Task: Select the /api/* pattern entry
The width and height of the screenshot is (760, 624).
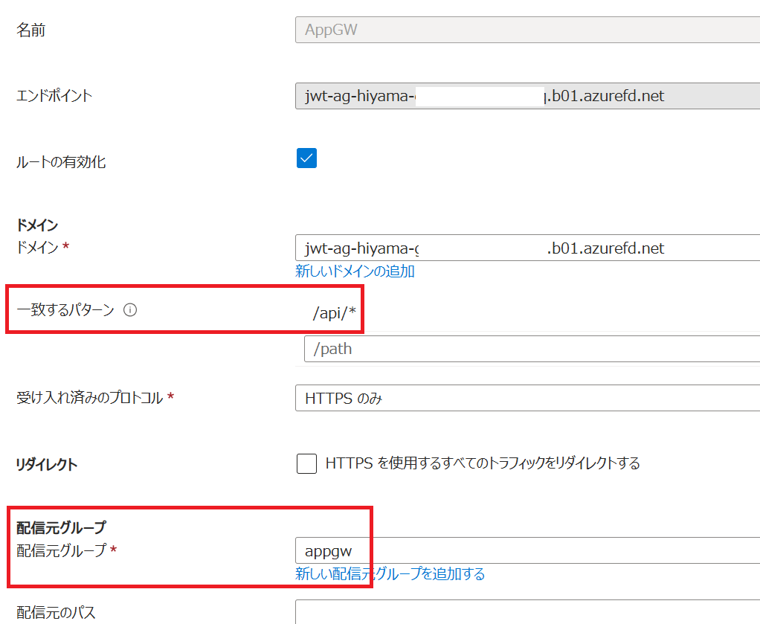Action: (335, 313)
